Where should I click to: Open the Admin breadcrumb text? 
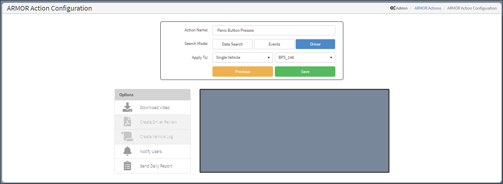[402, 8]
